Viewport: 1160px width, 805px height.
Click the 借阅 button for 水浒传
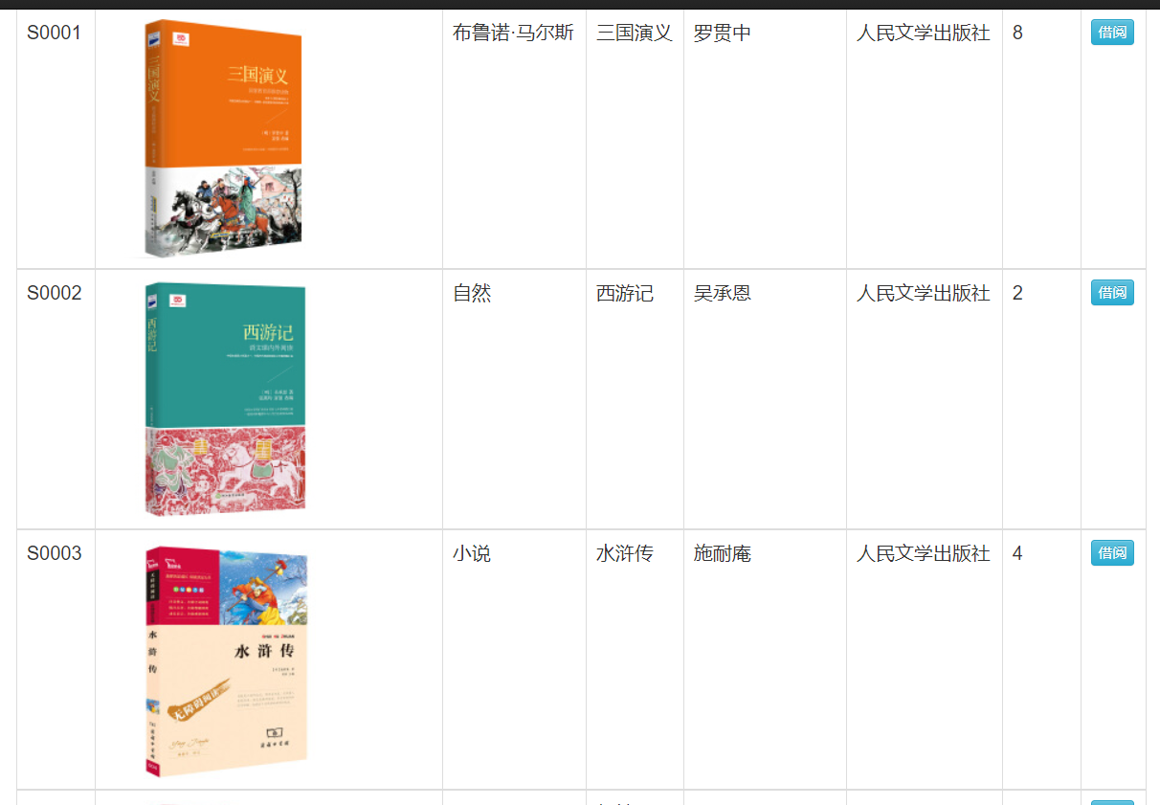(1112, 553)
